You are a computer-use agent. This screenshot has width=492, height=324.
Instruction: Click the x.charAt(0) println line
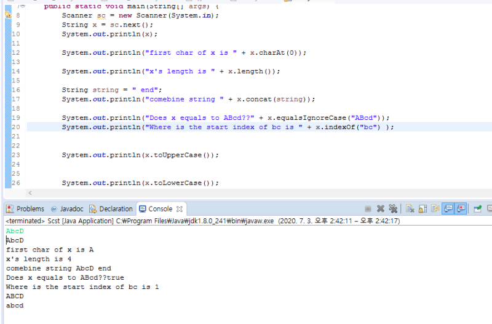pyautogui.click(x=184, y=52)
